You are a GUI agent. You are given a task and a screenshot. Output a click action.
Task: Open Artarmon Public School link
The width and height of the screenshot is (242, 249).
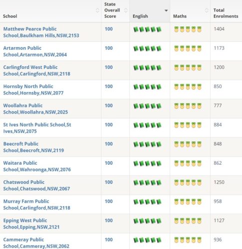pos(35,51)
